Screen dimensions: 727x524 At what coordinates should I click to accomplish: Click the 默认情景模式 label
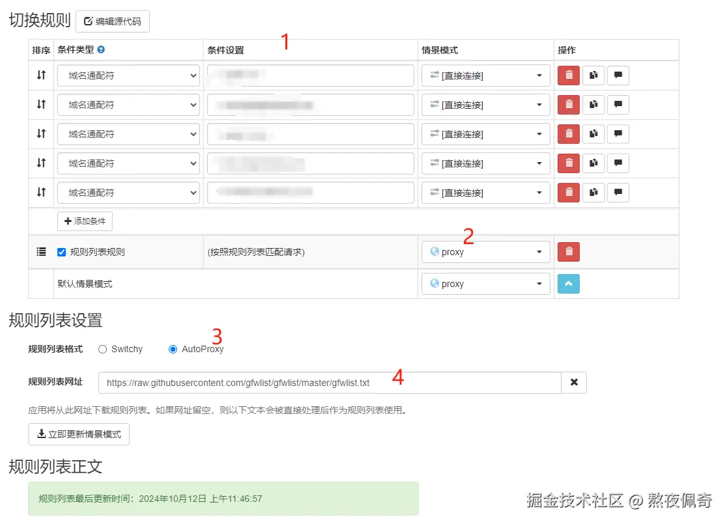pyautogui.click(x=85, y=284)
